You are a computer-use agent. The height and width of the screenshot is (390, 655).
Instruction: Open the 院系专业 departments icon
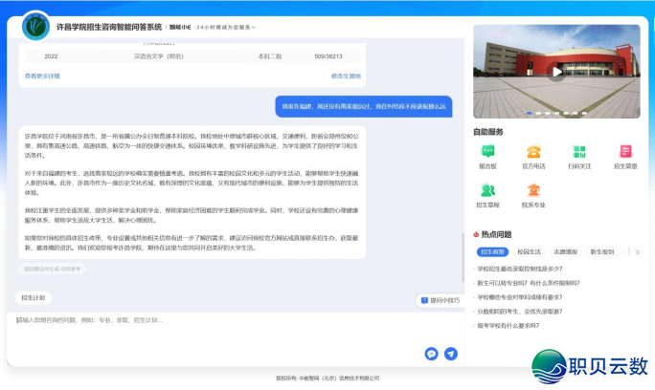pyautogui.click(x=533, y=190)
